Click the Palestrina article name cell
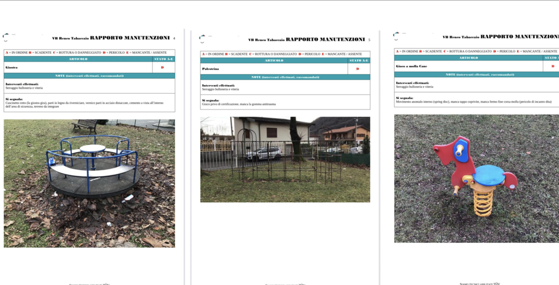Image resolution: width=559 pixels, height=285 pixels. tap(274, 69)
